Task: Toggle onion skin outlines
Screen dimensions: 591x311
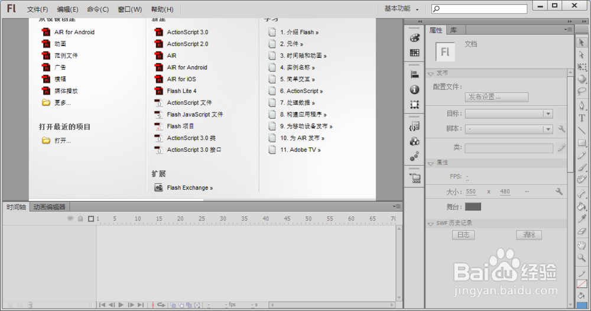Action: [x=181, y=304]
